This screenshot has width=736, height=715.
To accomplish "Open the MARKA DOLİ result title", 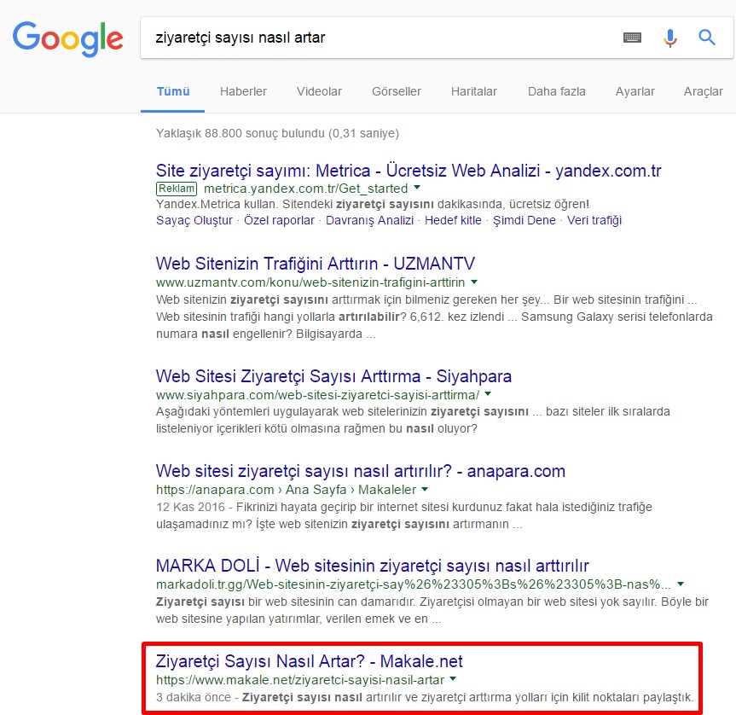I will pos(372,566).
